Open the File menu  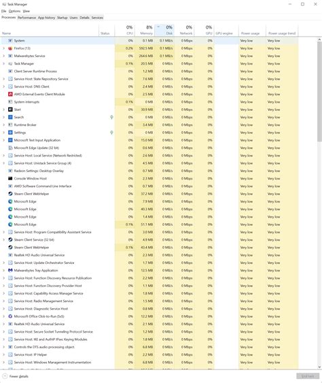point(3,11)
